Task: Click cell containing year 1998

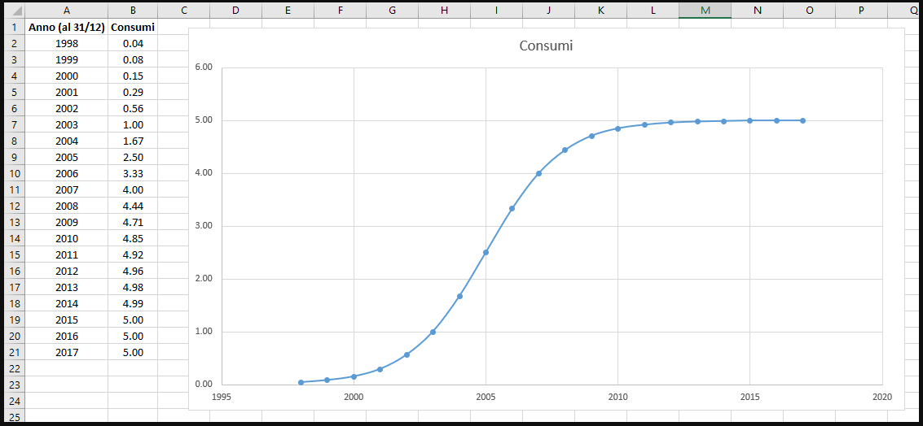Action: (x=66, y=43)
